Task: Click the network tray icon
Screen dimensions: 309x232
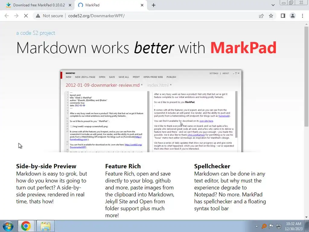Action: (279, 226)
